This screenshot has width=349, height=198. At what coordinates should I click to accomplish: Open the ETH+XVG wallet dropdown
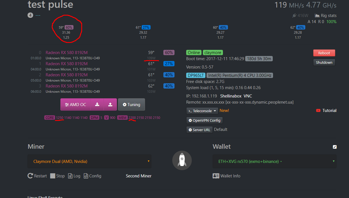[274, 162]
